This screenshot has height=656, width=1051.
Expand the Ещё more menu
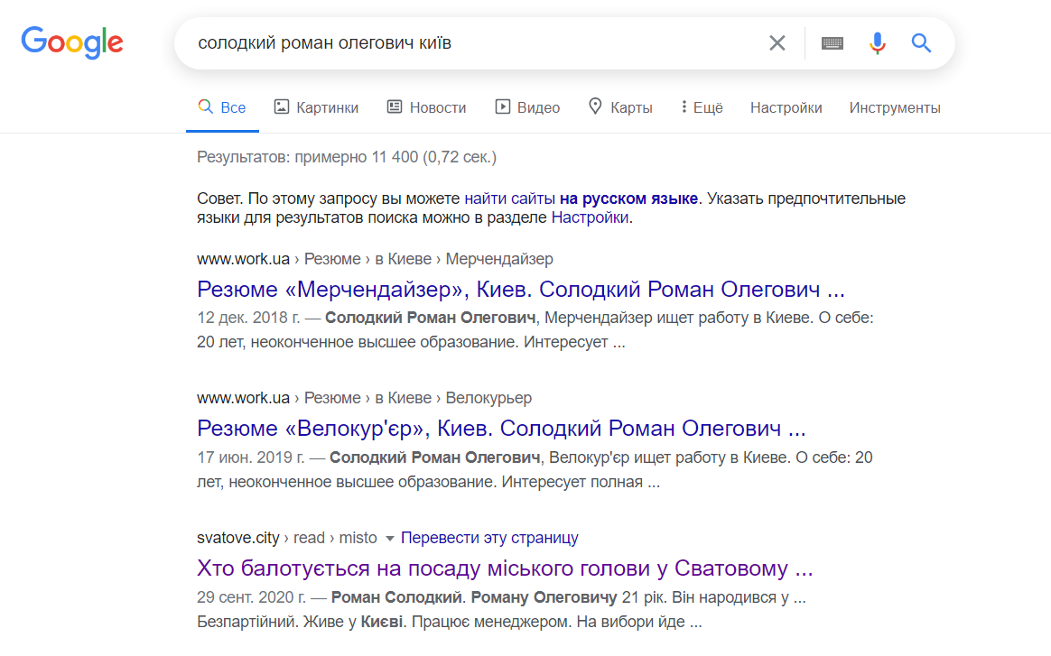click(702, 107)
